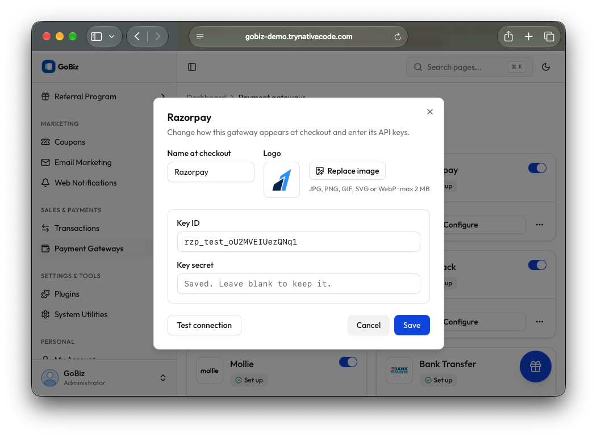Go back in Safari
597x438 pixels.
pyautogui.click(x=137, y=36)
